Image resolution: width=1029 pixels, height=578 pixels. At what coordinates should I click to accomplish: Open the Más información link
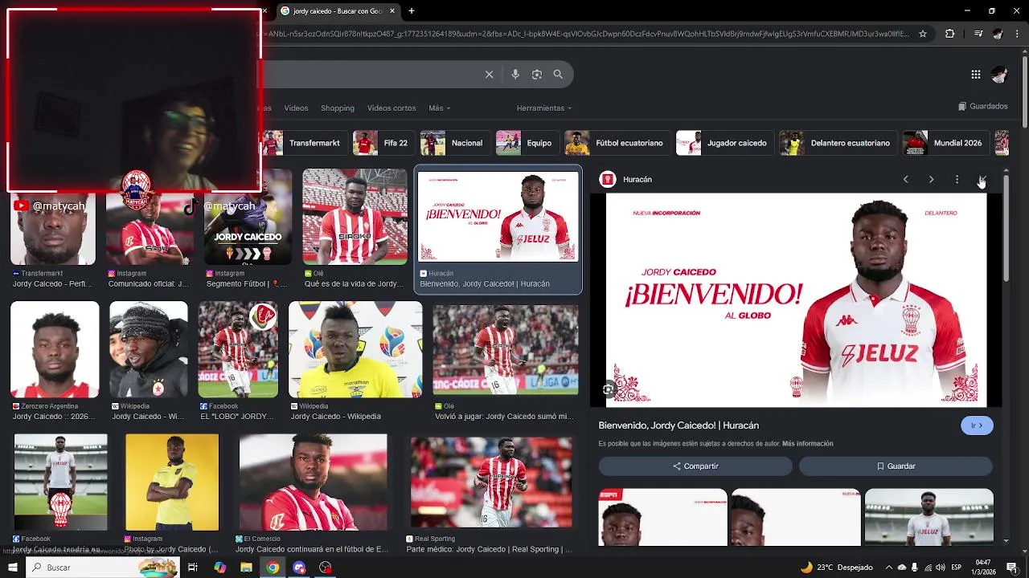(807, 444)
